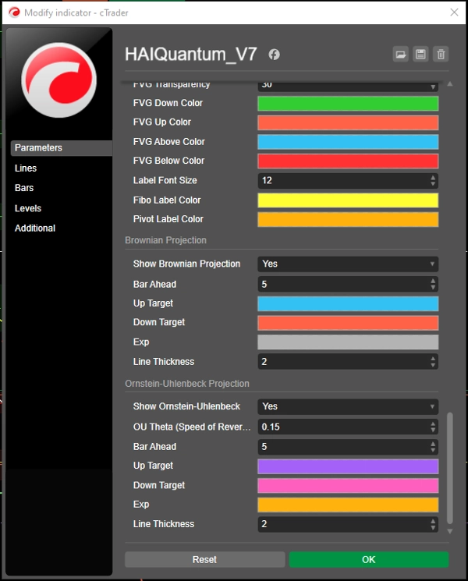Click the parameters list scrollbar thumb
468x581 pixels.
(450, 468)
